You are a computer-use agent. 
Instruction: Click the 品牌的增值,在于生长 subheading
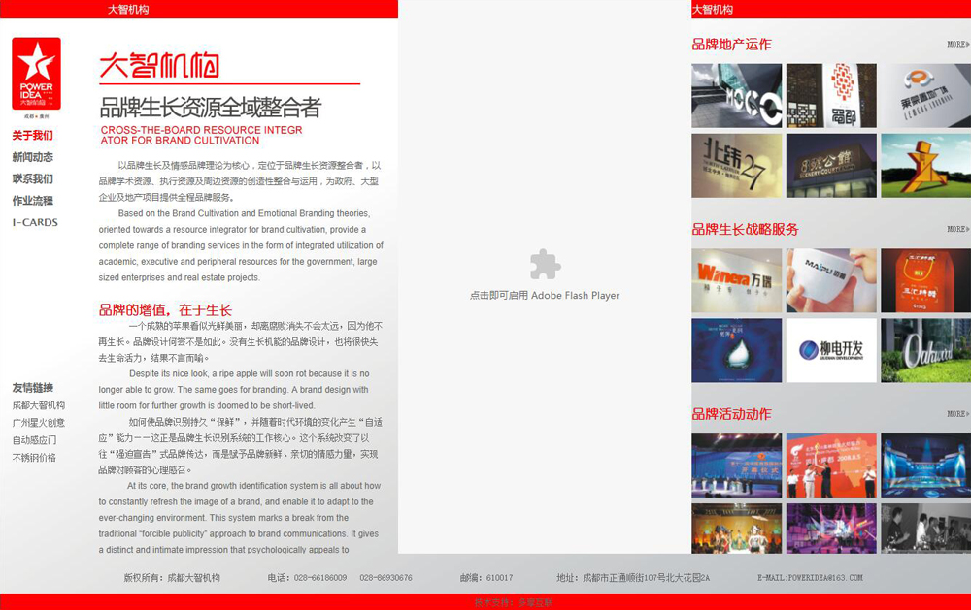(165, 310)
